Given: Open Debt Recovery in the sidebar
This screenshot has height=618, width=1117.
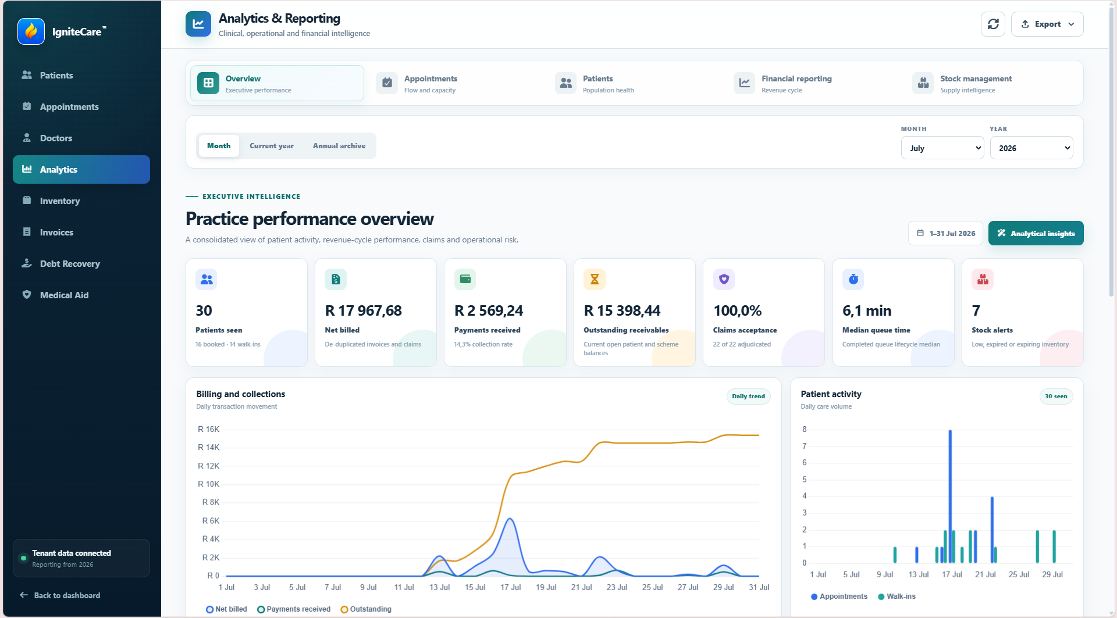Looking at the screenshot, I should (81, 263).
